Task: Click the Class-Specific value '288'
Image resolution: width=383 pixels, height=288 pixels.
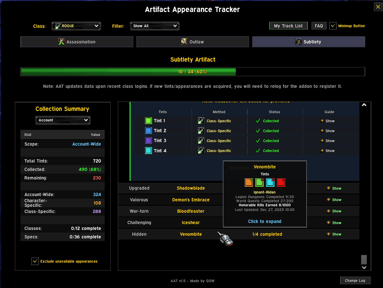Action: (97, 211)
